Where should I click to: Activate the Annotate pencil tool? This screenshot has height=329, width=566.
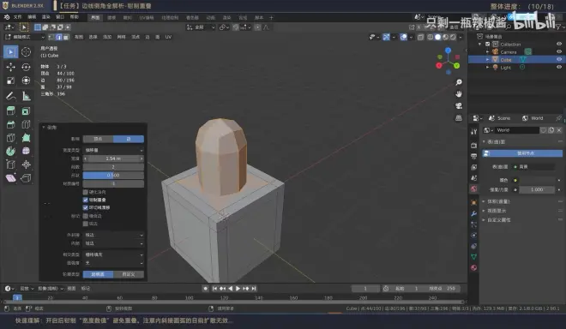(11, 96)
